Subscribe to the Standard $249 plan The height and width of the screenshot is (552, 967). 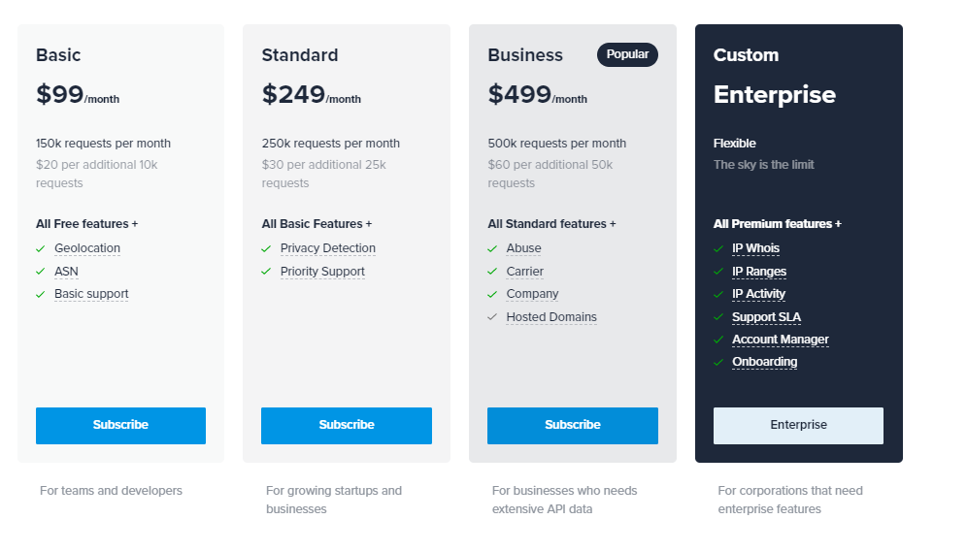click(347, 425)
